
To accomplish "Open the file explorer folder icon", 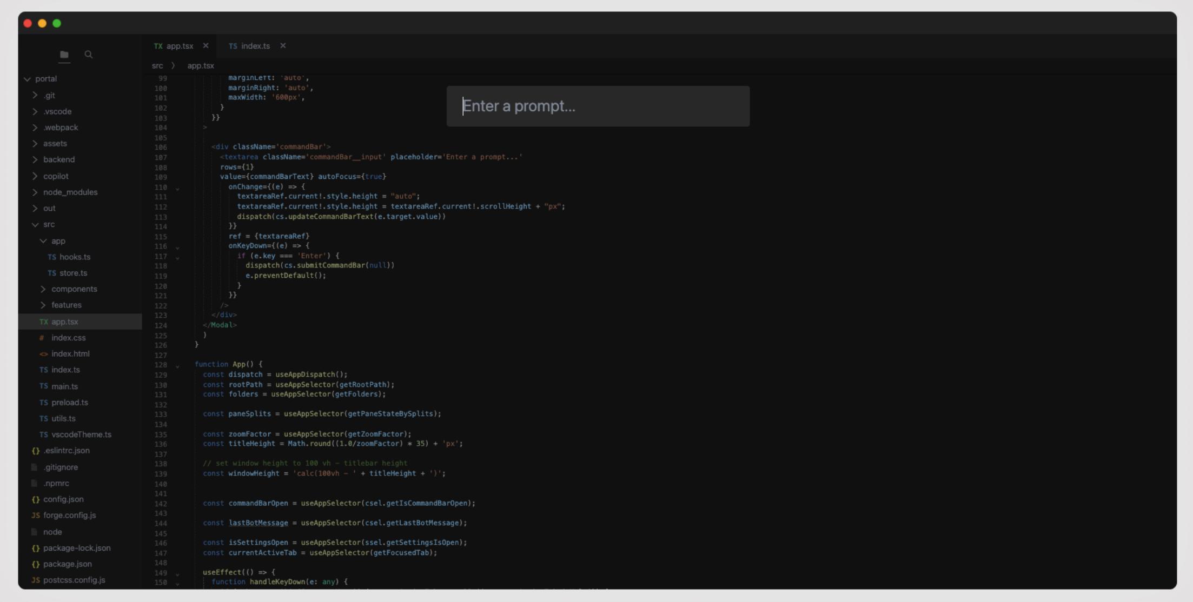I will click(x=64, y=55).
